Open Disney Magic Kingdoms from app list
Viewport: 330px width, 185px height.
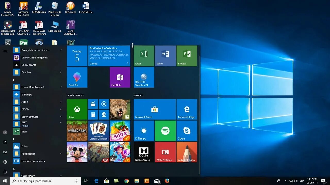click(x=38, y=58)
